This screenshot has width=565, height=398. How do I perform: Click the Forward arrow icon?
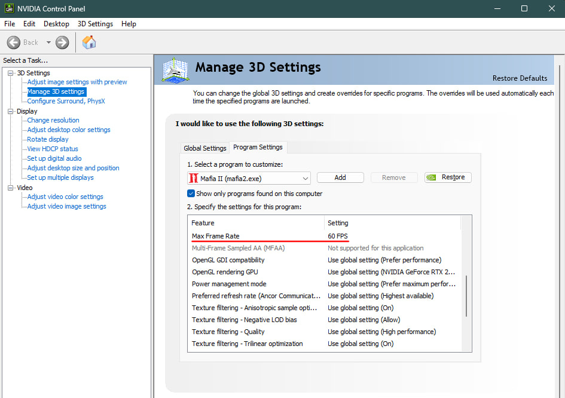(62, 42)
